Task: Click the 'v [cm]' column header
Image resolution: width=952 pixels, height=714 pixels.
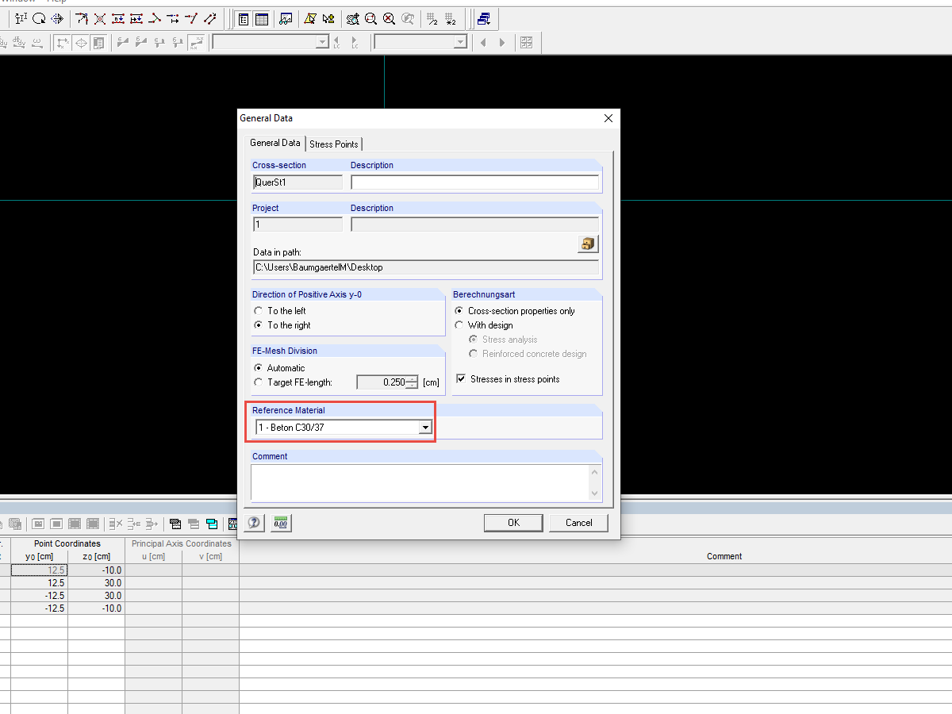Action: click(210, 556)
